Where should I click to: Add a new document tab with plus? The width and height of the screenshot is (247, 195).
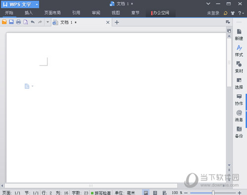[x=117, y=22]
